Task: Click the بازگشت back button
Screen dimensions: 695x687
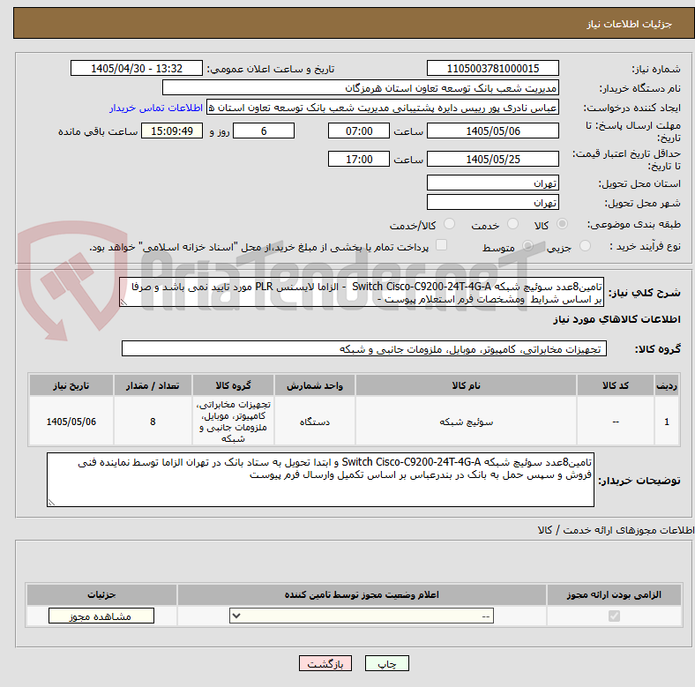Action: point(325,663)
